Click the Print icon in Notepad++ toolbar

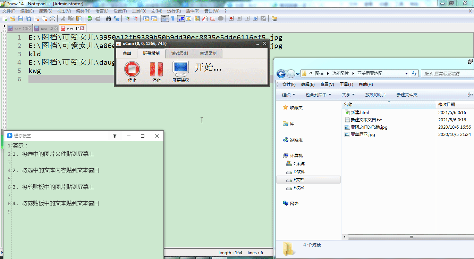pyautogui.click(x=52, y=18)
